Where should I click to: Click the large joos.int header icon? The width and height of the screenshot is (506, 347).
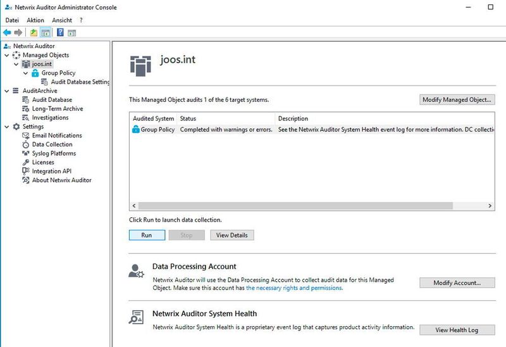(x=140, y=66)
